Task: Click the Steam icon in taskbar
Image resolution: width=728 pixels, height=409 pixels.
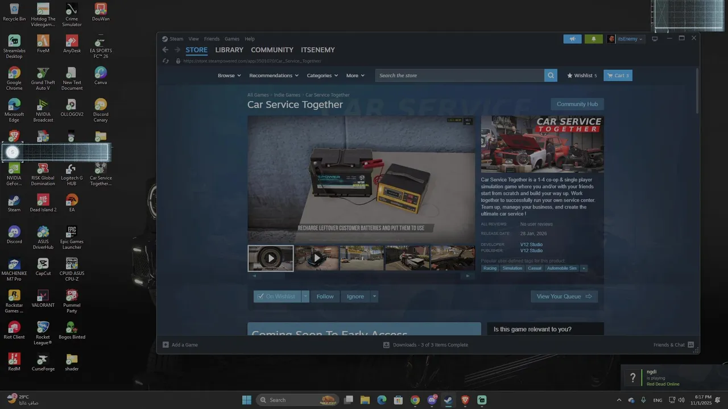Action: pos(448,400)
